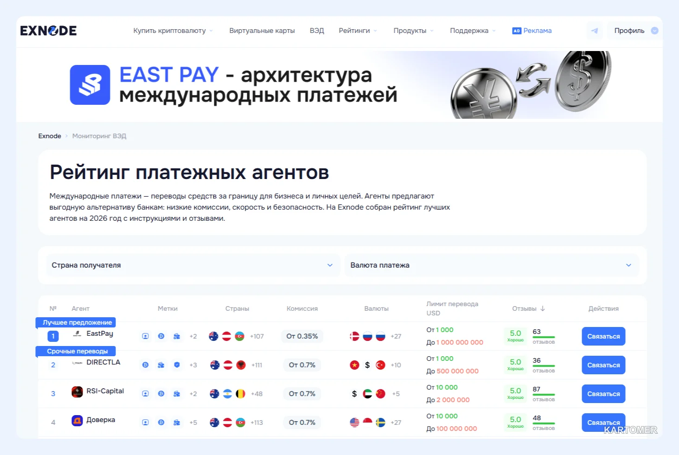Click the UAE flag in RSI-Capital currencies
679x455 pixels.
click(x=367, y=394)
